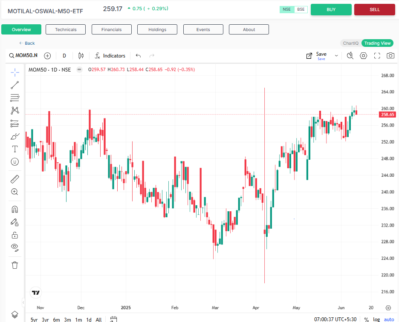Open the D interval selector

pyautogui.click(x=64, y=56)
